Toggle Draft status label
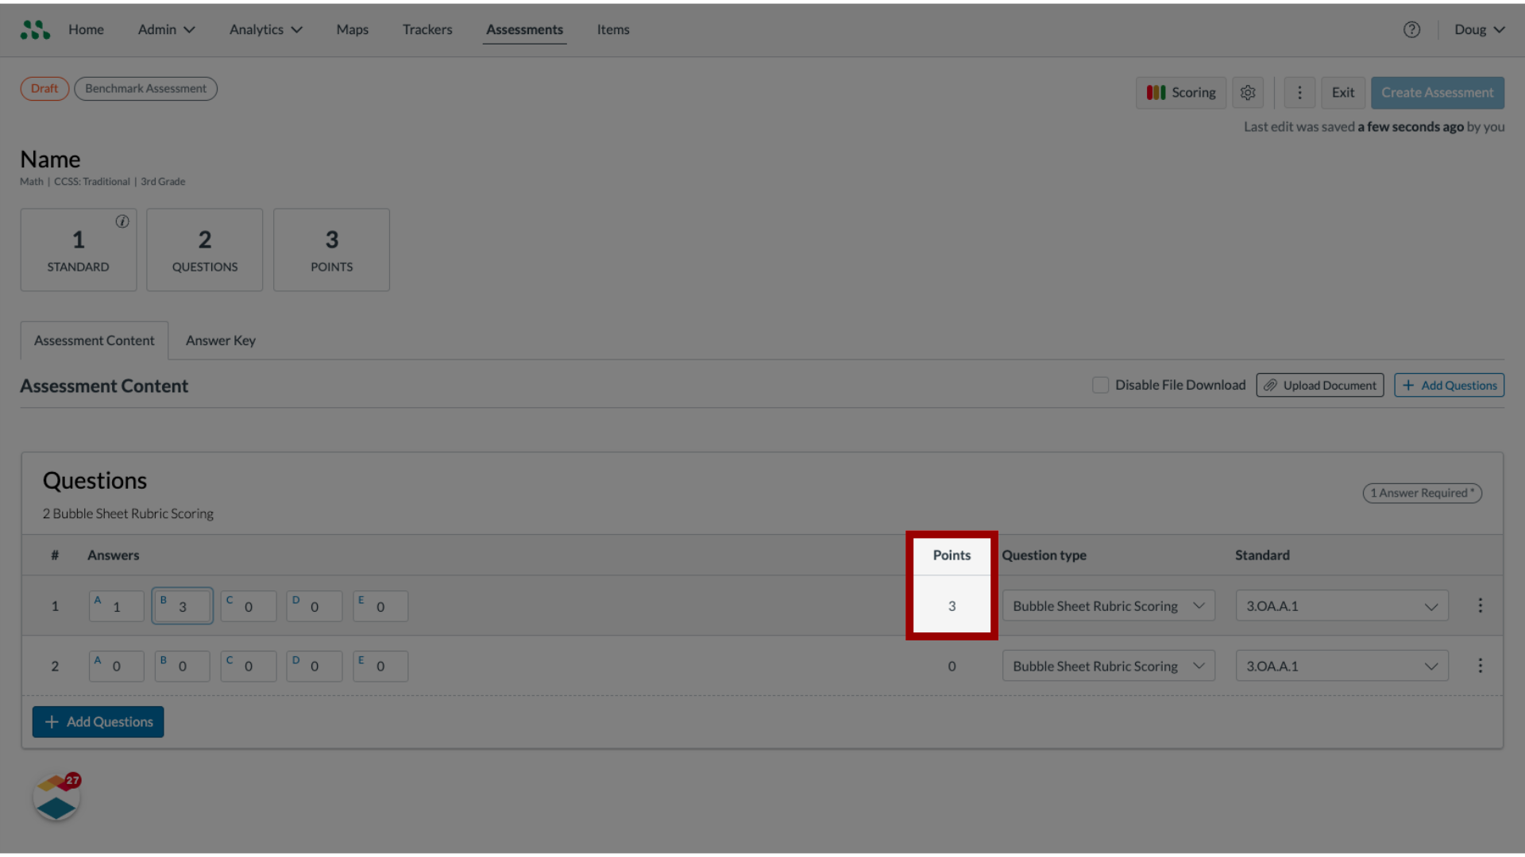The height and width of the screenshot is (857, 1525). click(44, 88)
